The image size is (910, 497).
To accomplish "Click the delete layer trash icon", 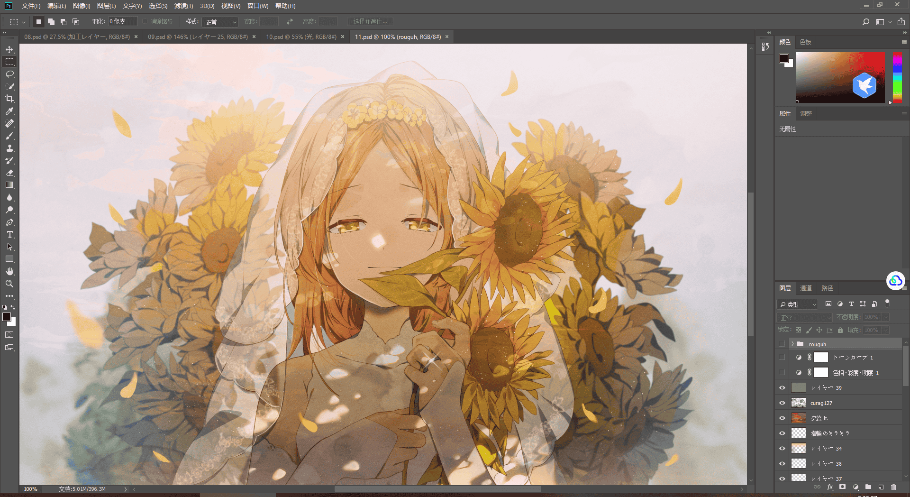I will (x=893, y=487).
